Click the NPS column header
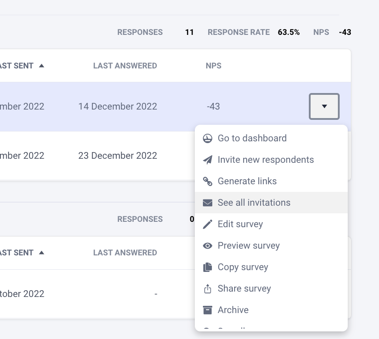 [x=213, y=66]
